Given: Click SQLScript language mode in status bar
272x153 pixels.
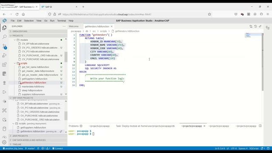Looking at the screenshot, I should coord(254,148).
